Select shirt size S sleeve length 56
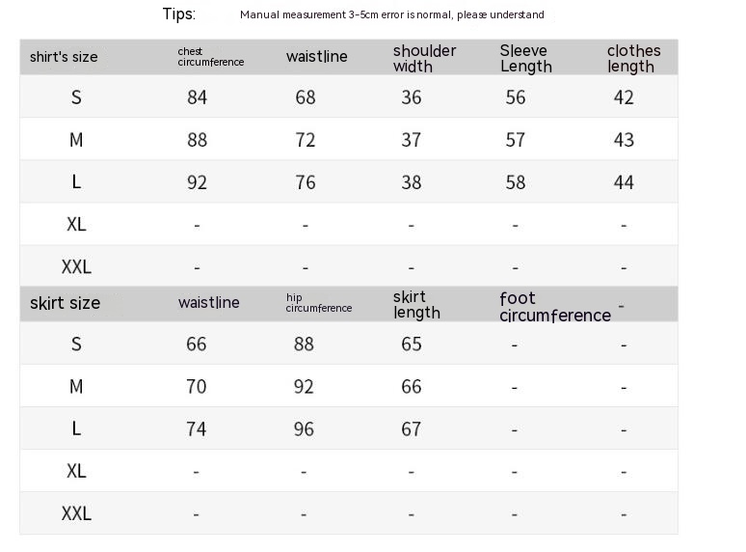 [516, 97]
